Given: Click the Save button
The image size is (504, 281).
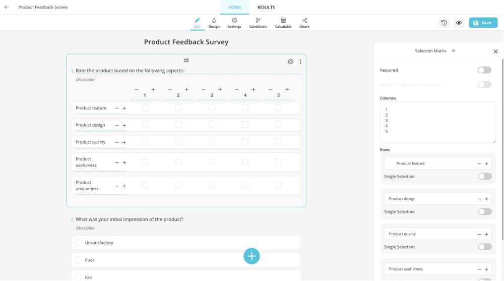Looking at the screenshot, I should (483, 23).
